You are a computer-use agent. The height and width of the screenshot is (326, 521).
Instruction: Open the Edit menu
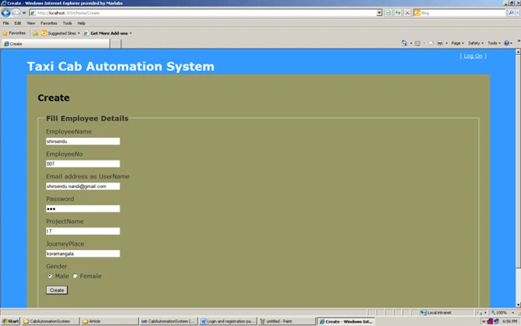pos(18,23)
